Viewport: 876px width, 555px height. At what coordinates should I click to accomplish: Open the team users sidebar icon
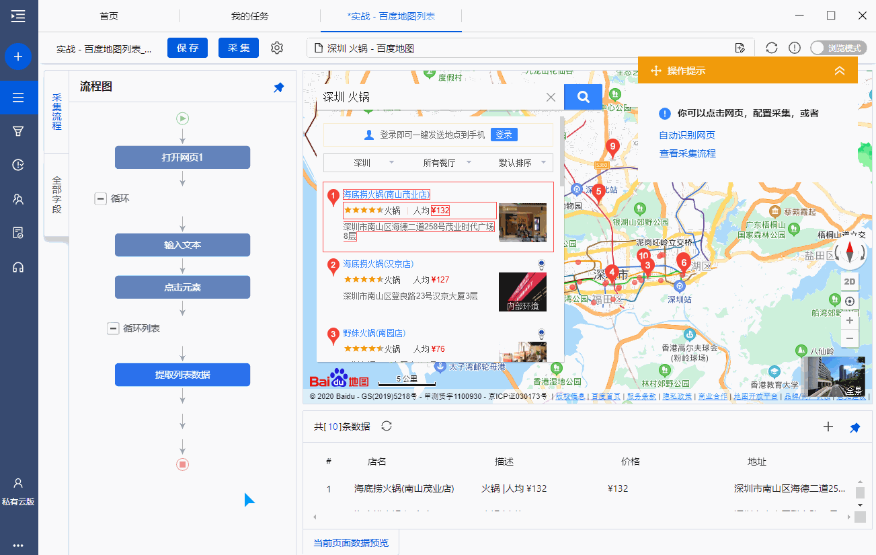(18, 199)
